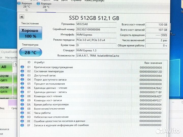The width and height of the screenshot is (183, 137).
Task: Click the Стандарт field NVM Express 1.3
Action: coord(122,50)
